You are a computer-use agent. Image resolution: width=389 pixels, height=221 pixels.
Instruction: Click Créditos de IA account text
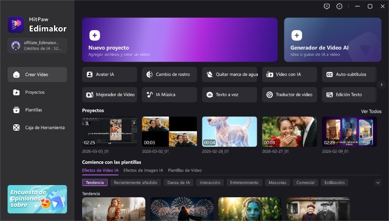click(42, 49)
